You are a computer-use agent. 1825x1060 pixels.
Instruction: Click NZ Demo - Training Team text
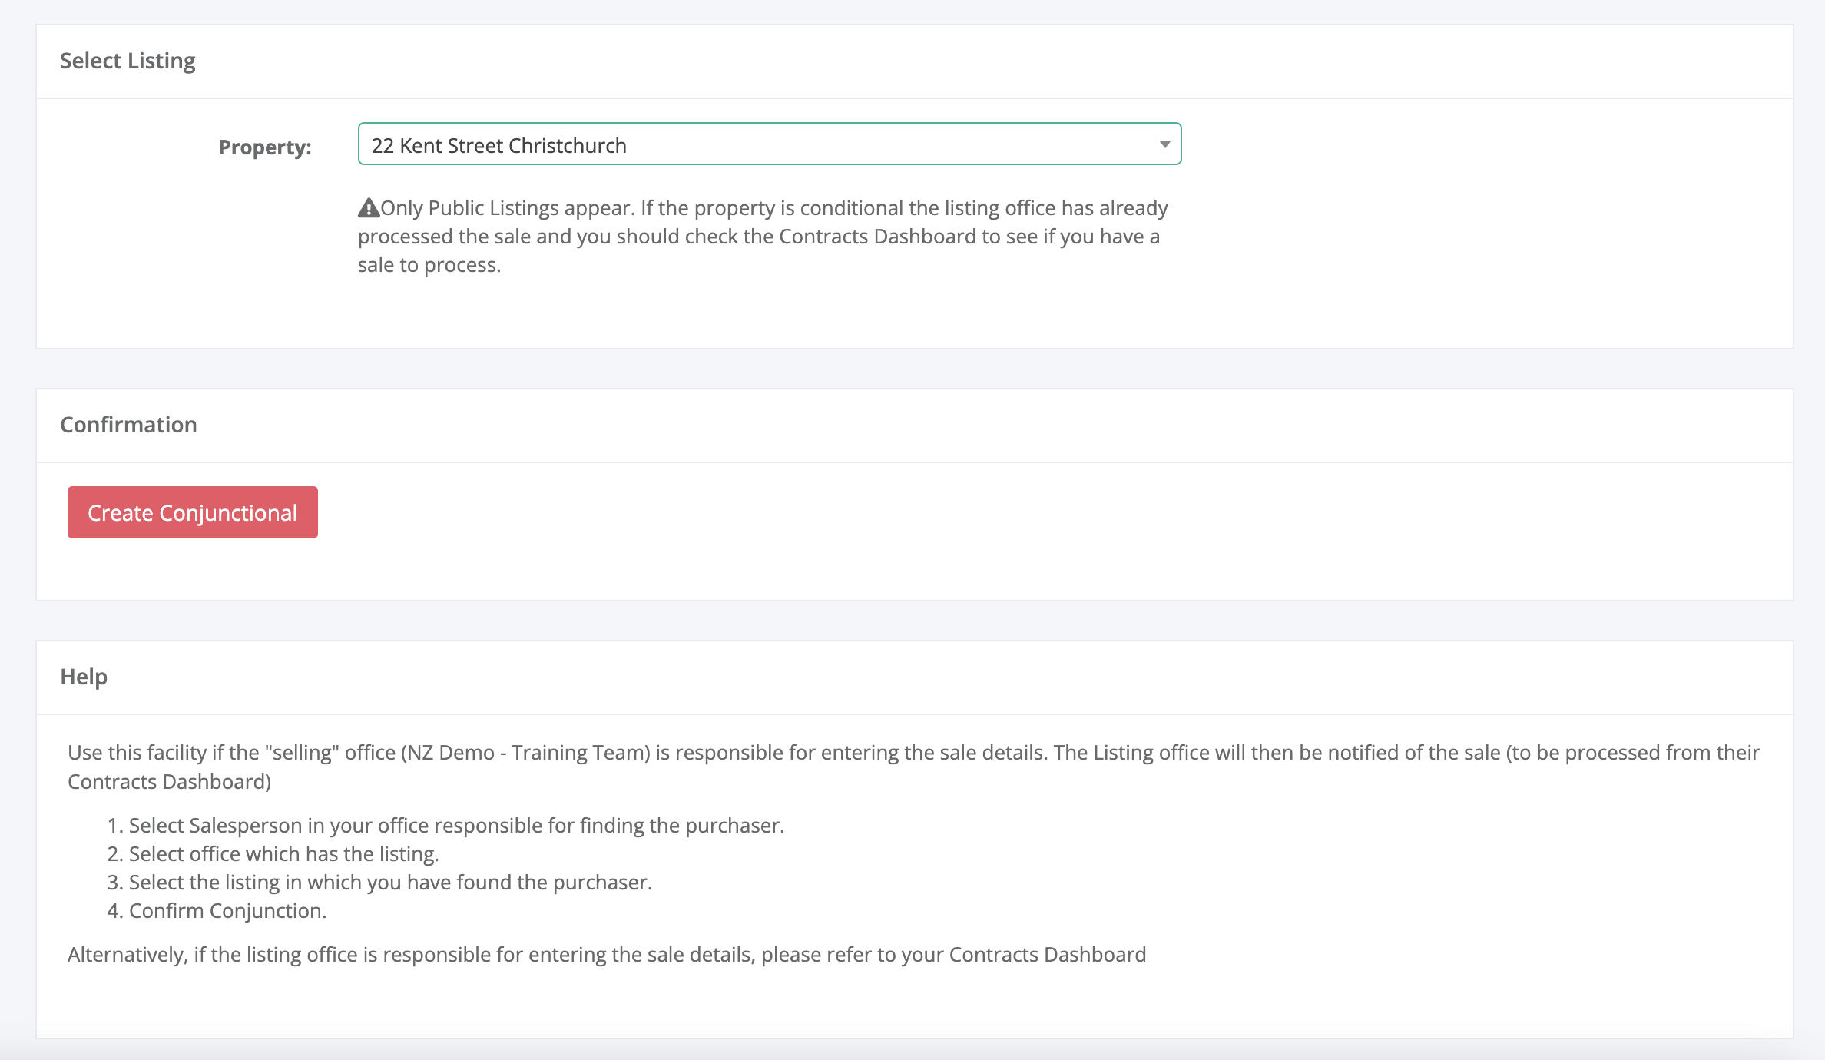pos(527,753)
